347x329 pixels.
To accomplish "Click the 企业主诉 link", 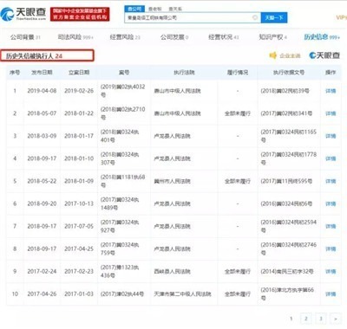I will point(290,55).
